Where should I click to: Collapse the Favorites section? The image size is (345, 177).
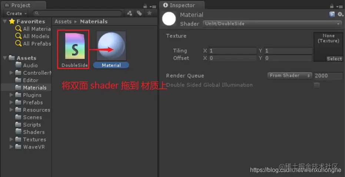5,21
